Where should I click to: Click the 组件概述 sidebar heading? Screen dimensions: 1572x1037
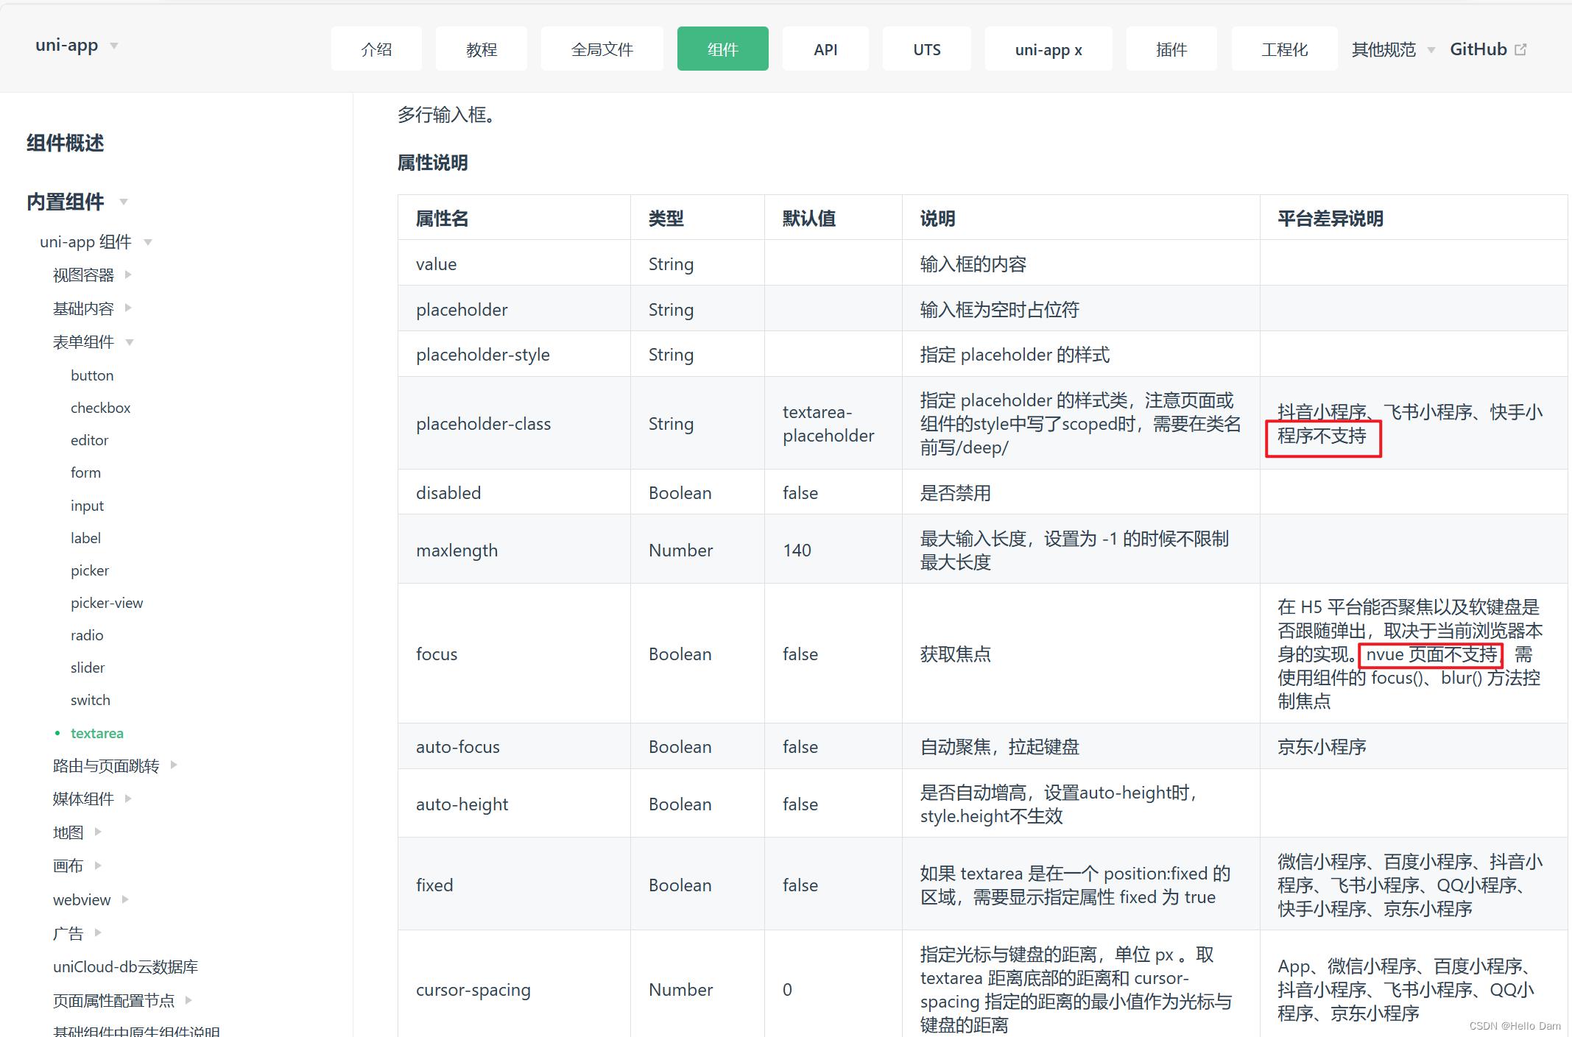[66, 143]
